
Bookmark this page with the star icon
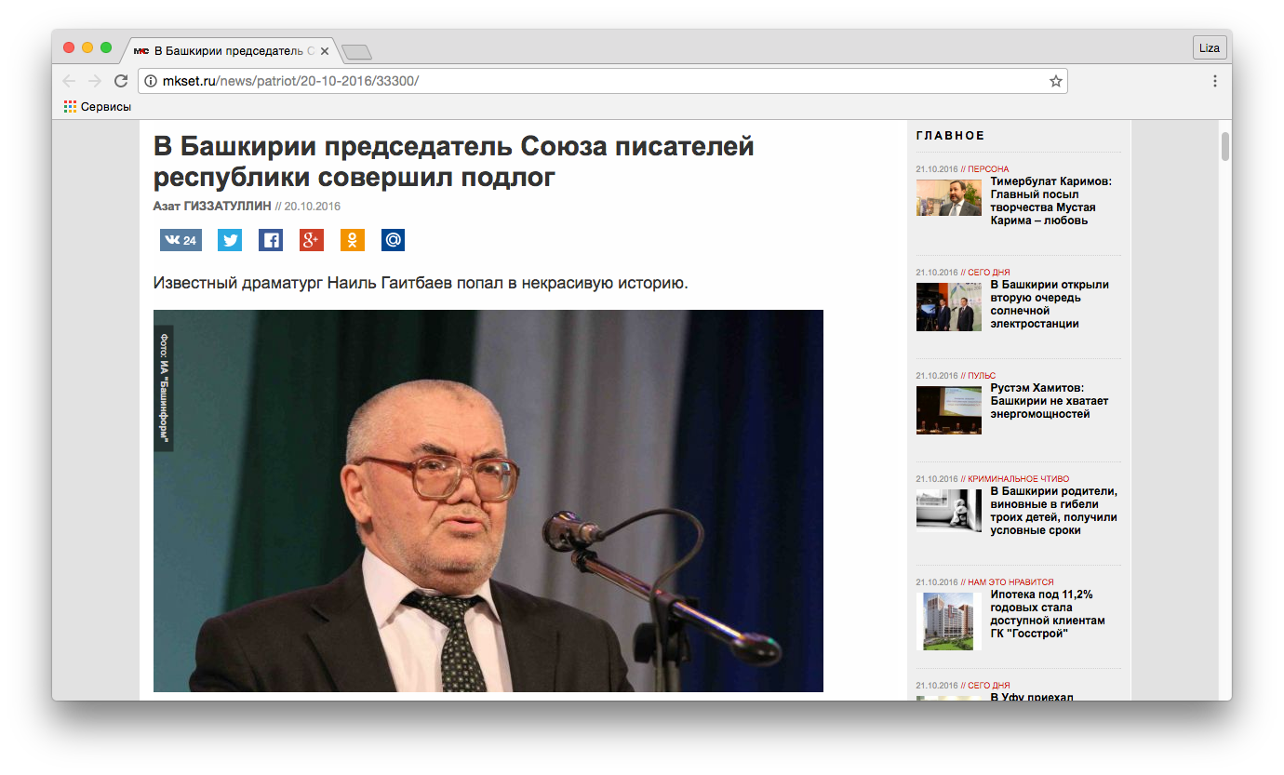[1055, 81]
